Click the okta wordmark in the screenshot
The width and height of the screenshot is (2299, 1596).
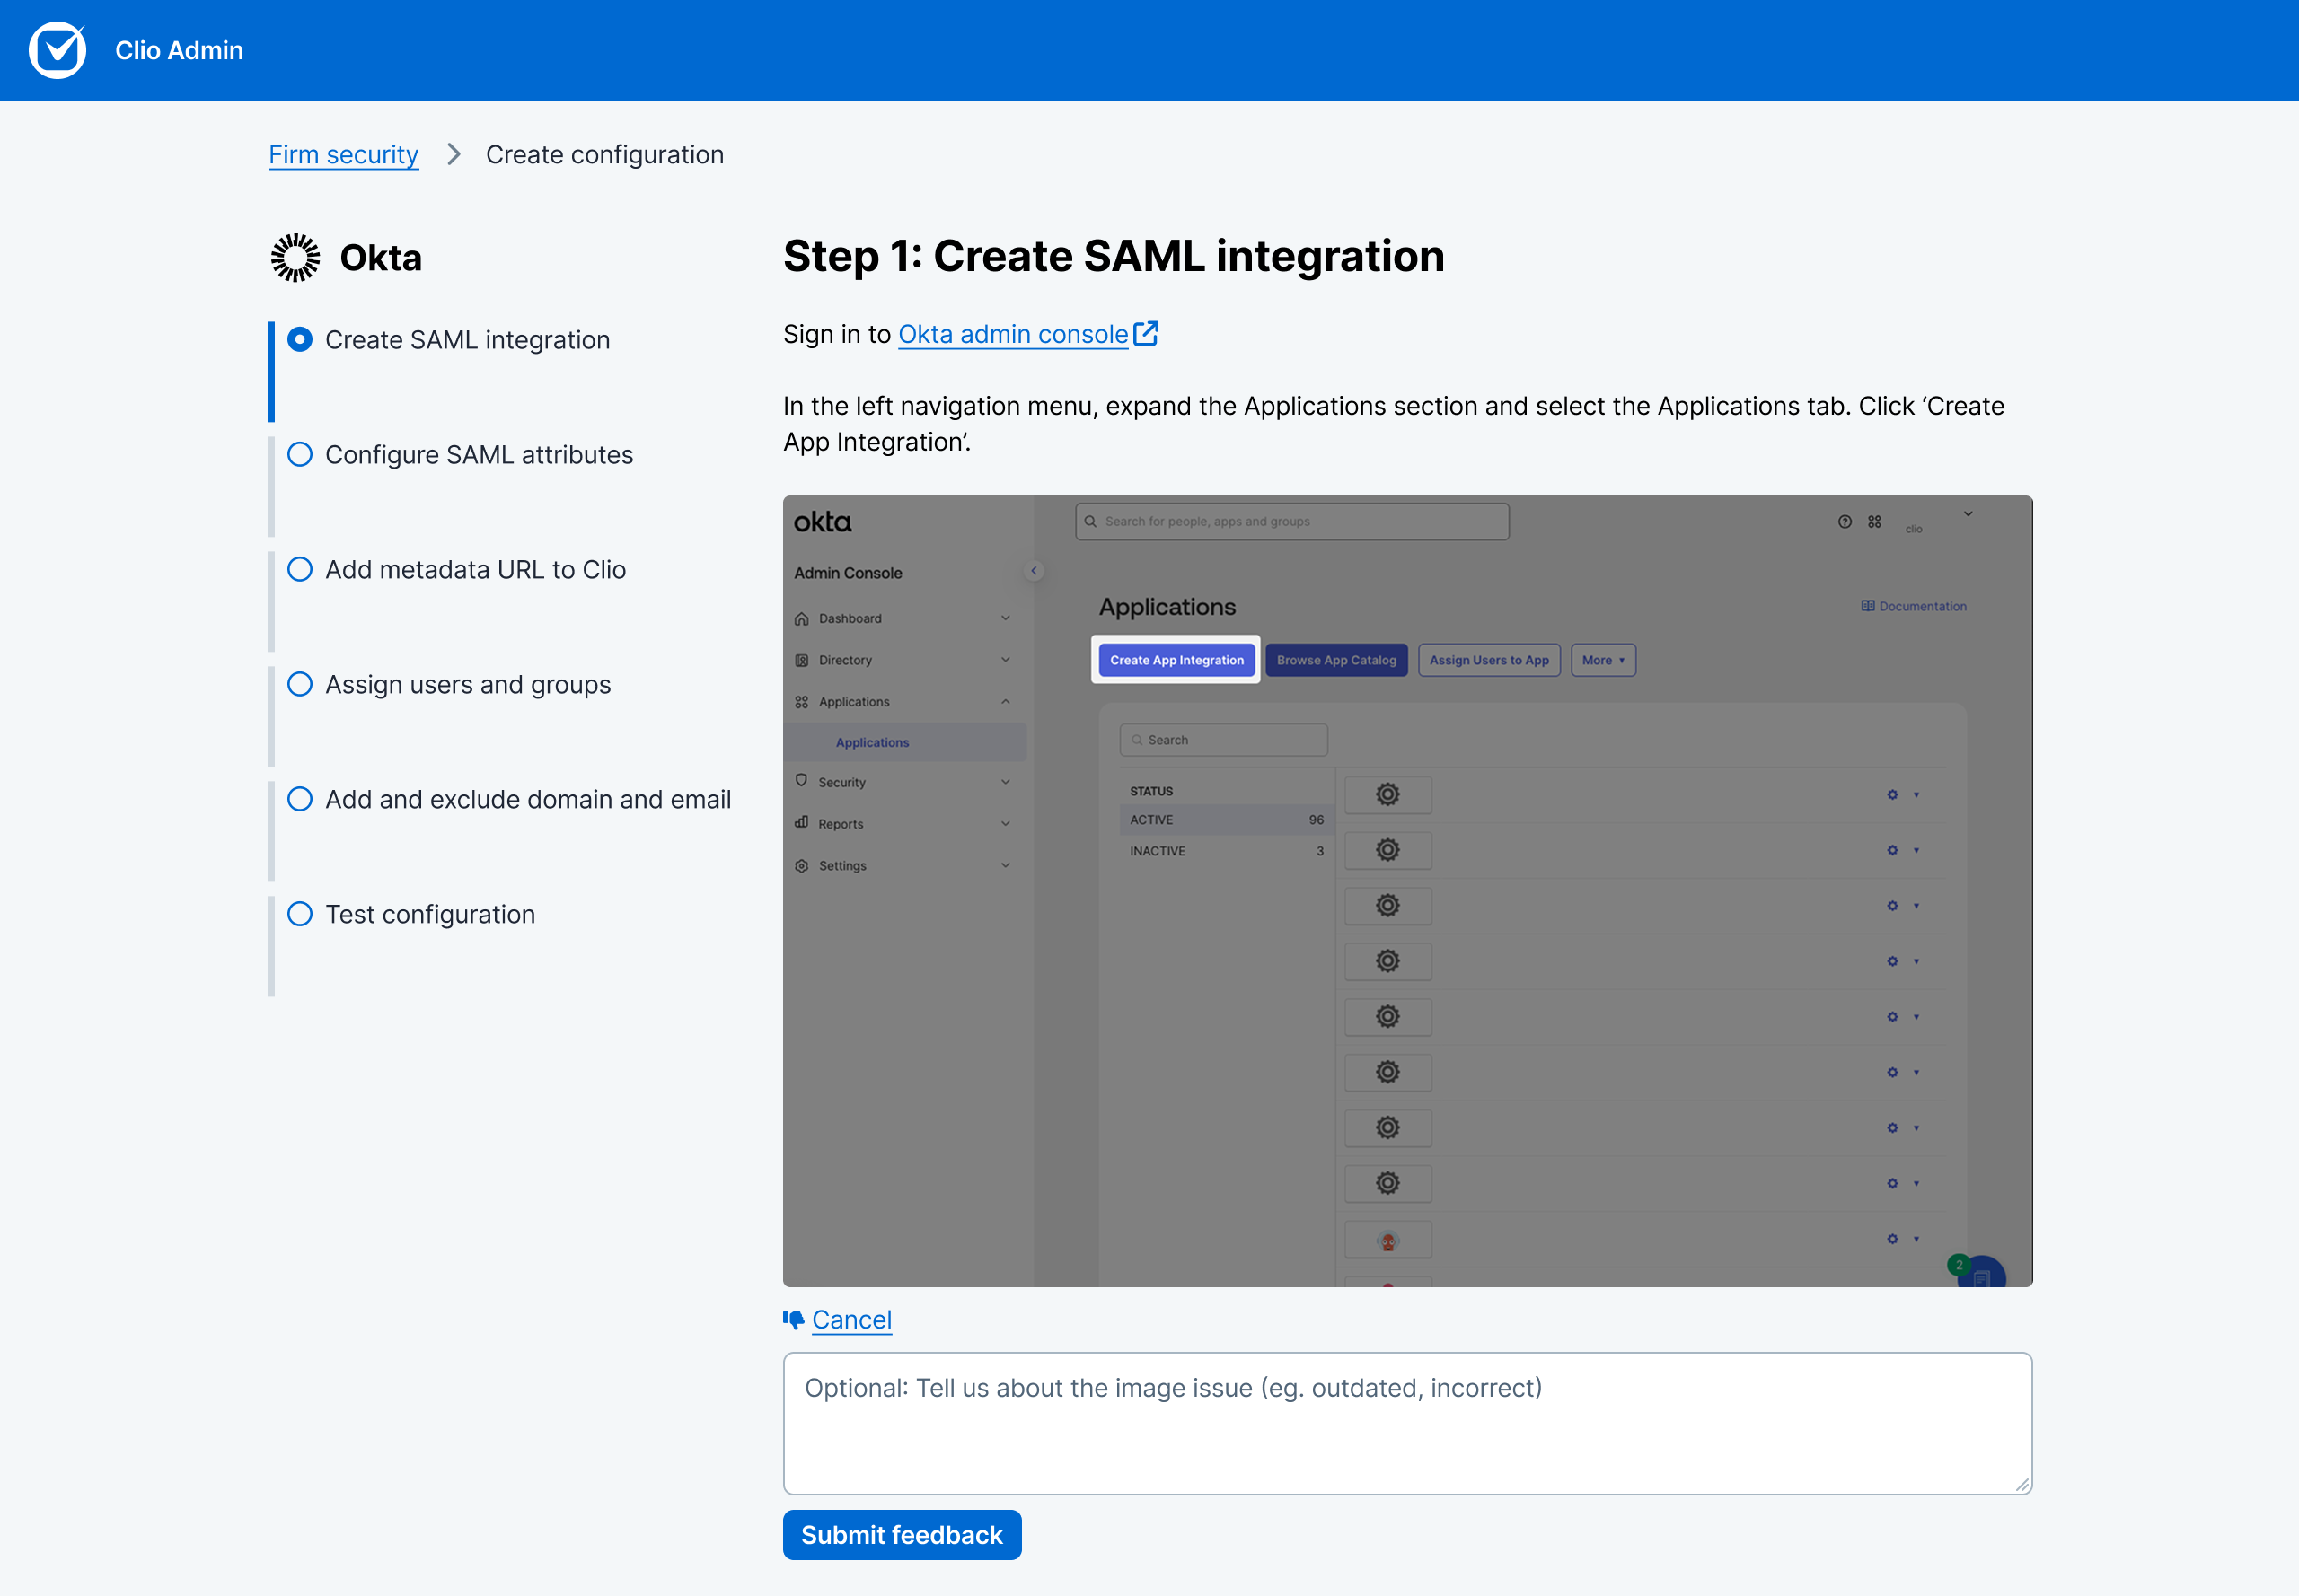tap(823, 522)
